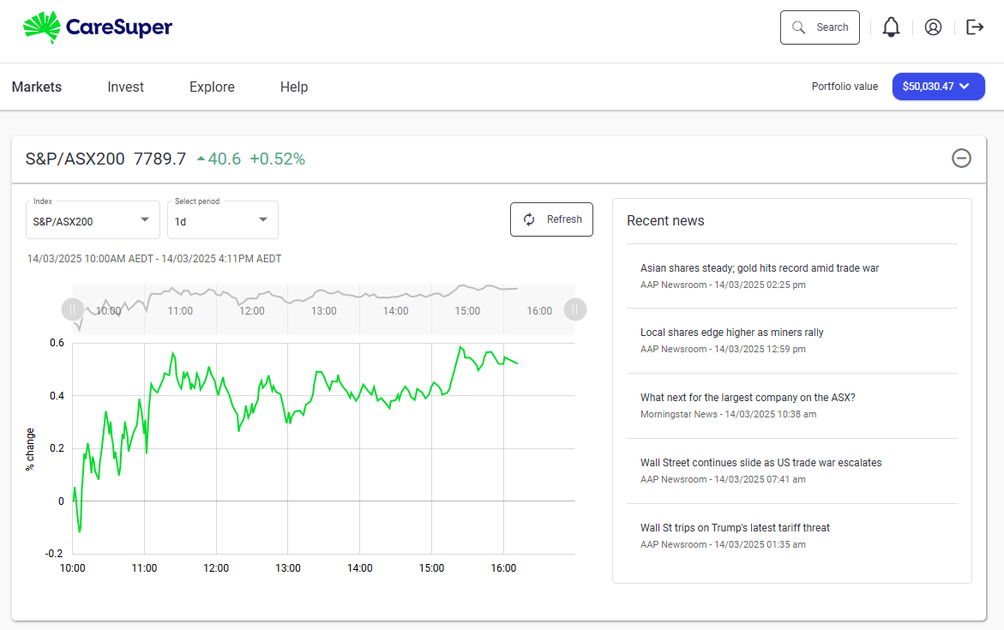Click the CareSuper logo
This screenshot has height=630, width=1004.
pyautogui.click(x=98, y=27)
